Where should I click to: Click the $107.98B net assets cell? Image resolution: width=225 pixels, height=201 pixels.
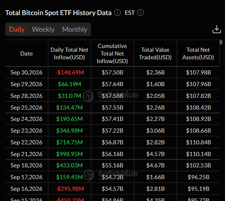coord(199,73)
